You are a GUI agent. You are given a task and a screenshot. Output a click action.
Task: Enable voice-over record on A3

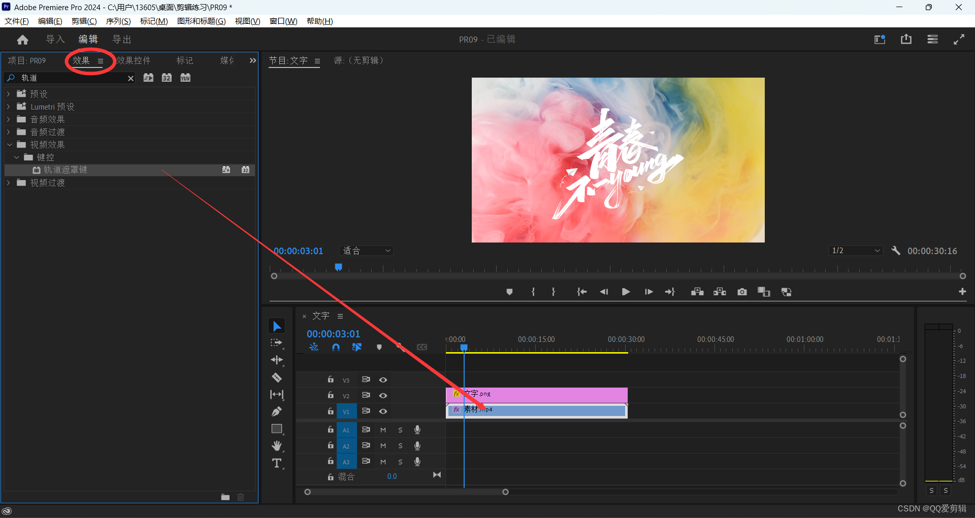417,462
